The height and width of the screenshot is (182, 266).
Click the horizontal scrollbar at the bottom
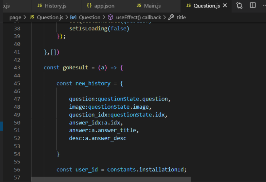[111, 179]
